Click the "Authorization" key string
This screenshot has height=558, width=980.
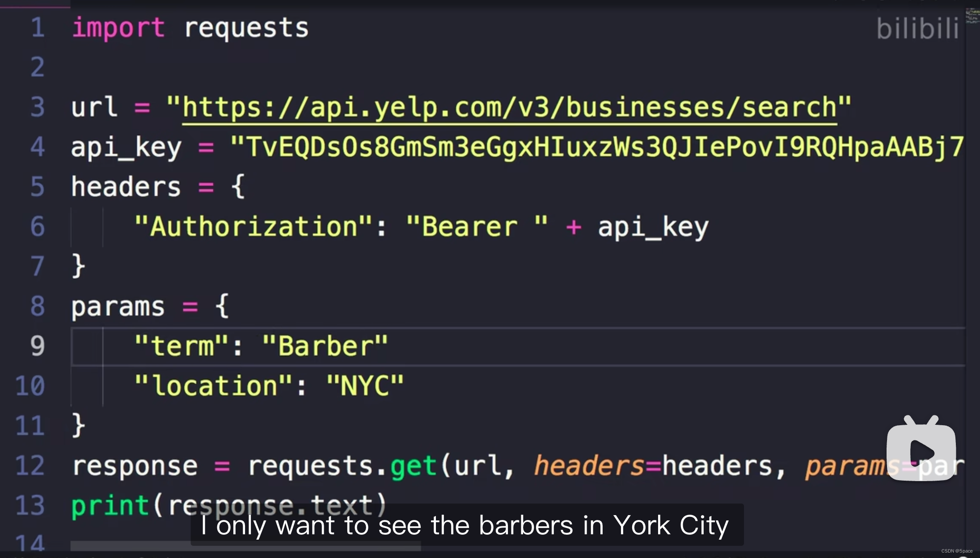253,227
